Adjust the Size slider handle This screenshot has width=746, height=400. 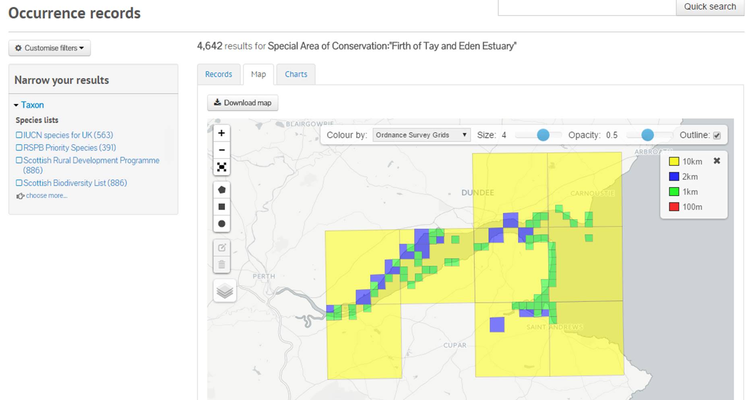(543, 135)
